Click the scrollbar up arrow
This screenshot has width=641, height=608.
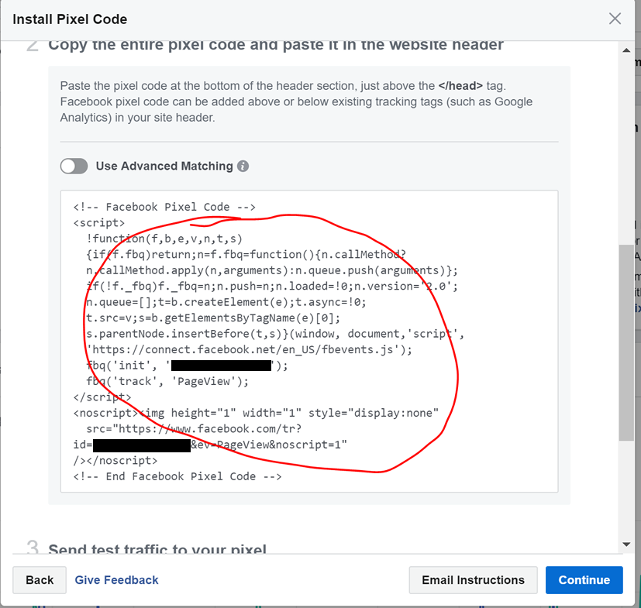coord(625,50)
